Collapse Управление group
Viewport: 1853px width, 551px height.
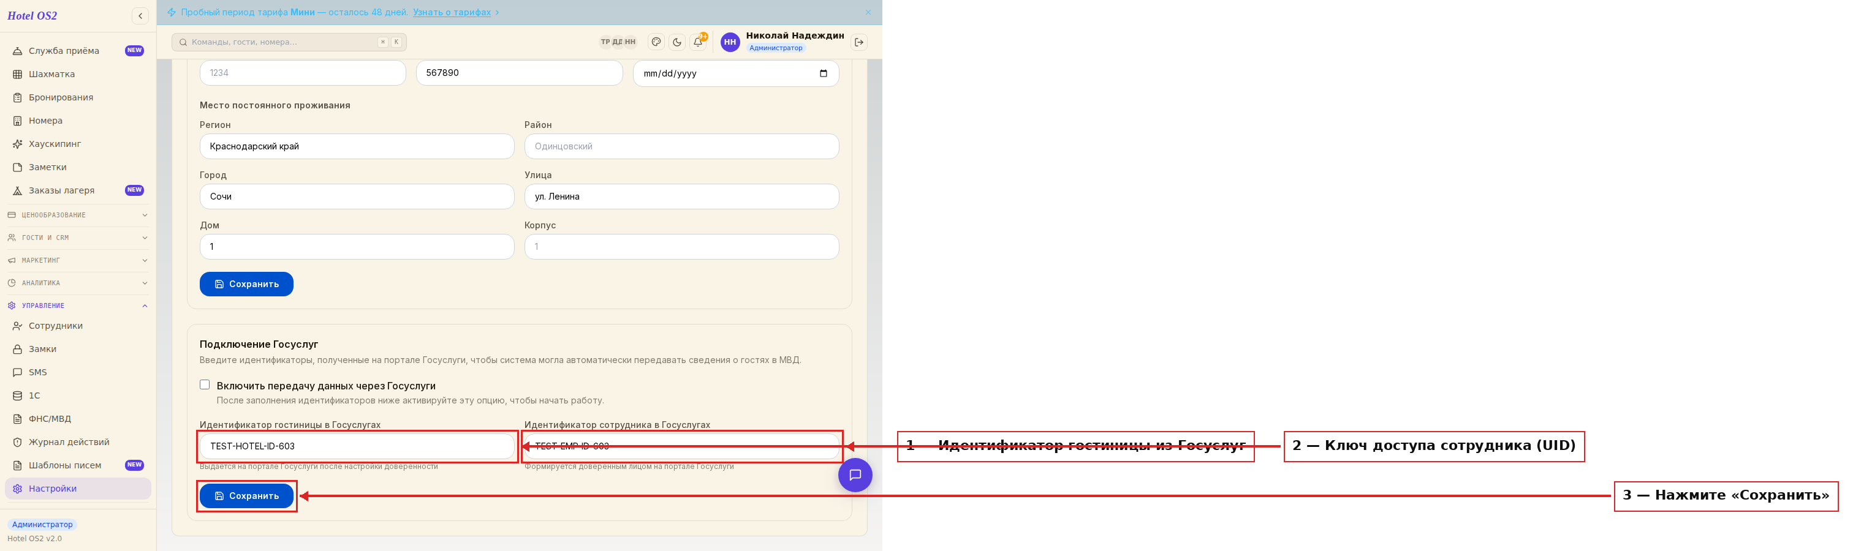click(x=78, y=305)
